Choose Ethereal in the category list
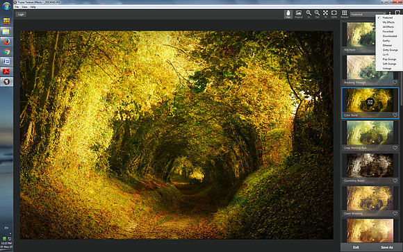Screen dimensions: 403x252 (x=387, y=45)
